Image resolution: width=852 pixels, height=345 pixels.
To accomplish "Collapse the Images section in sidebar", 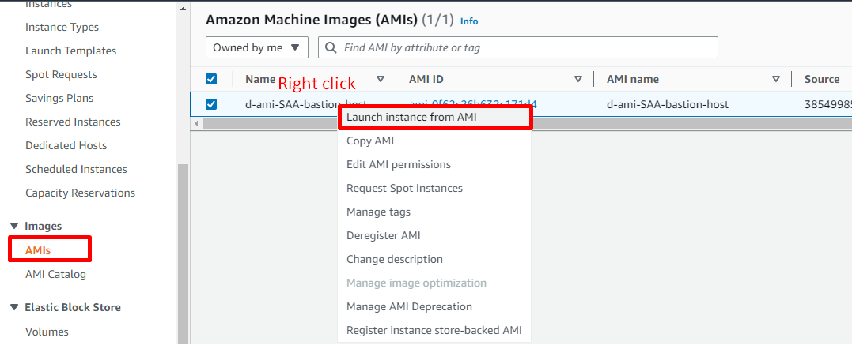I will click(13, 226).
